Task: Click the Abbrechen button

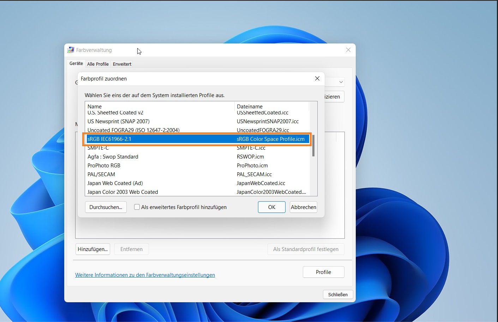Action: coord(303,207)
